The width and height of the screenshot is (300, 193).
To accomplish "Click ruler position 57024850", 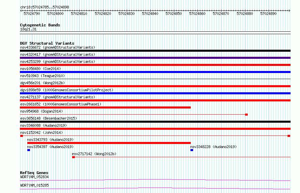I will click(x=174, y=14).
